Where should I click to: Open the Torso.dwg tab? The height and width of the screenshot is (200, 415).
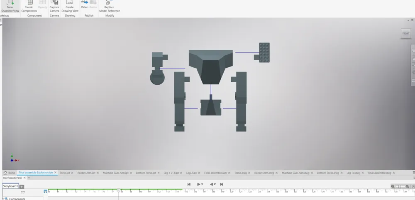click(241, 173)
